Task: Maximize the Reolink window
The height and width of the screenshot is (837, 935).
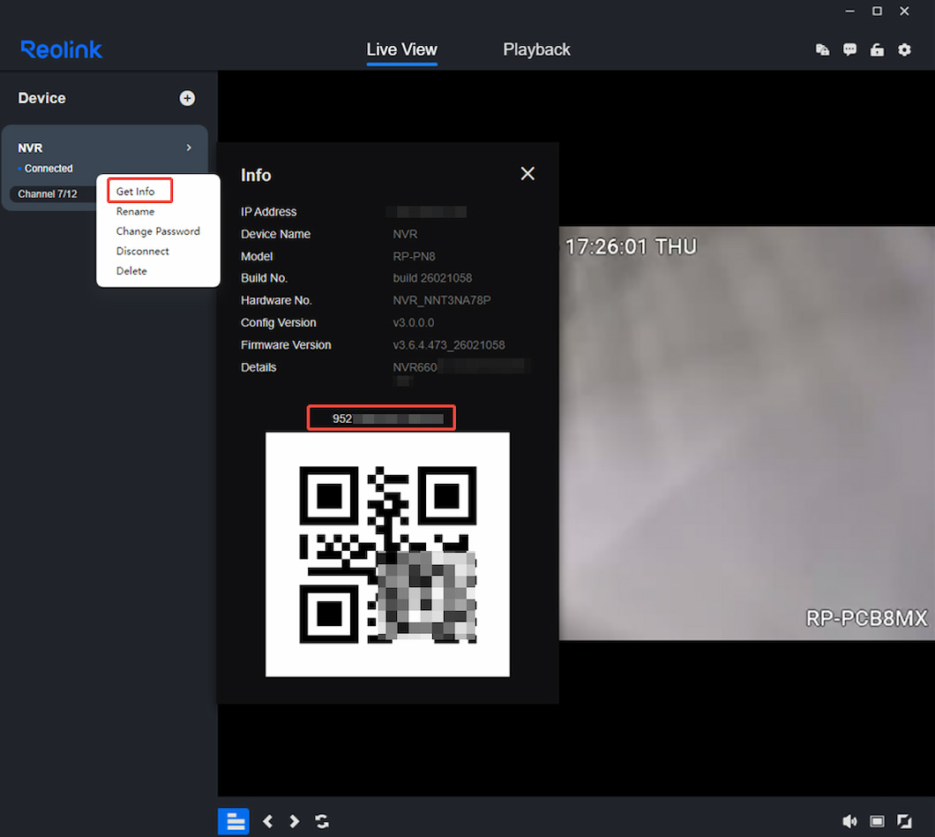Action: click(877, 11)
